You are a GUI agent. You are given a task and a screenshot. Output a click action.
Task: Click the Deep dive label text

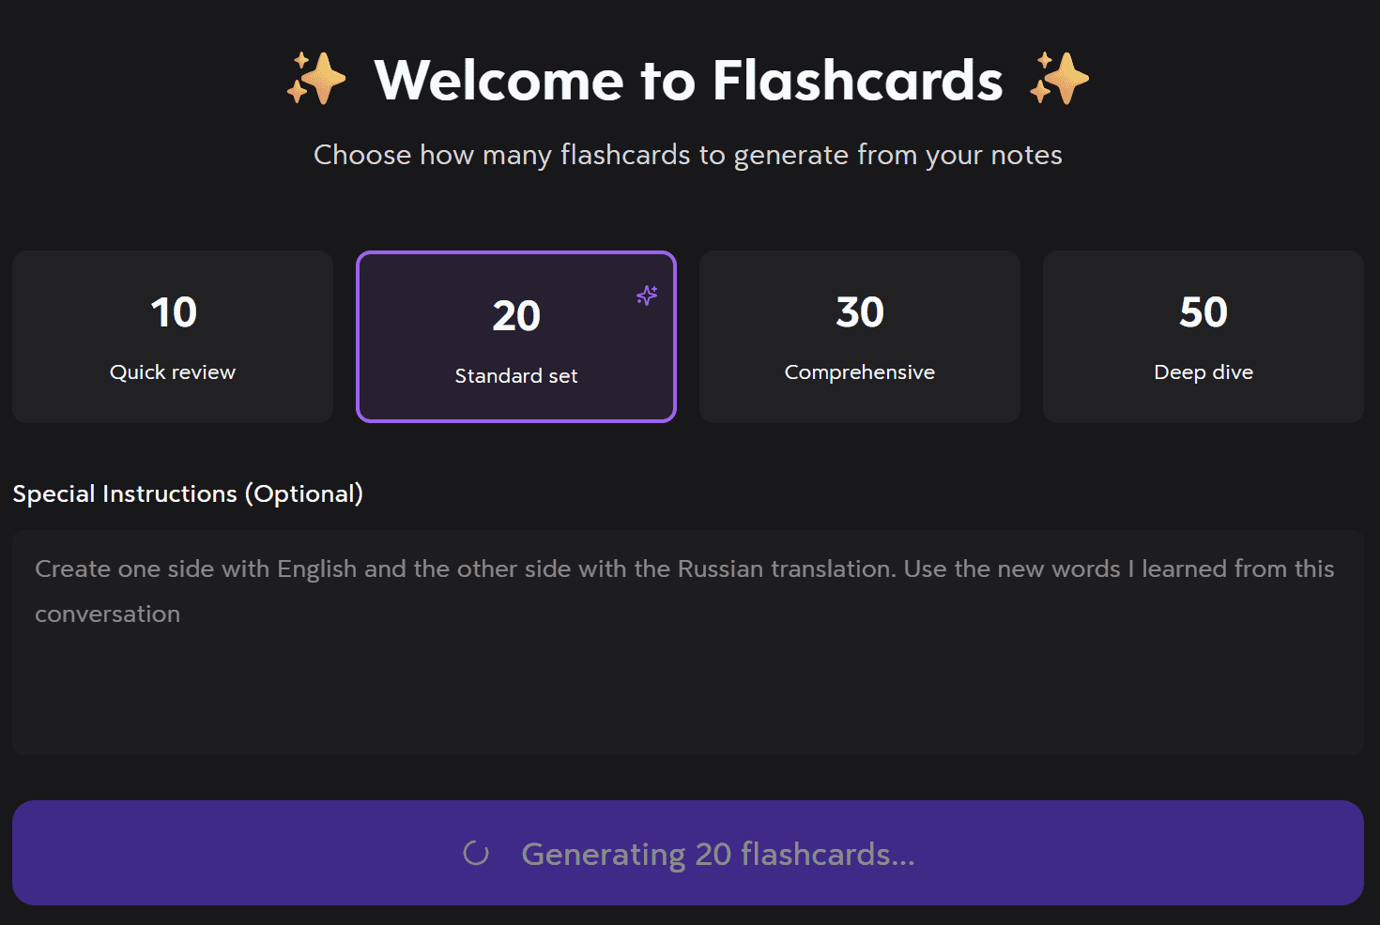tap(1203, 372)
